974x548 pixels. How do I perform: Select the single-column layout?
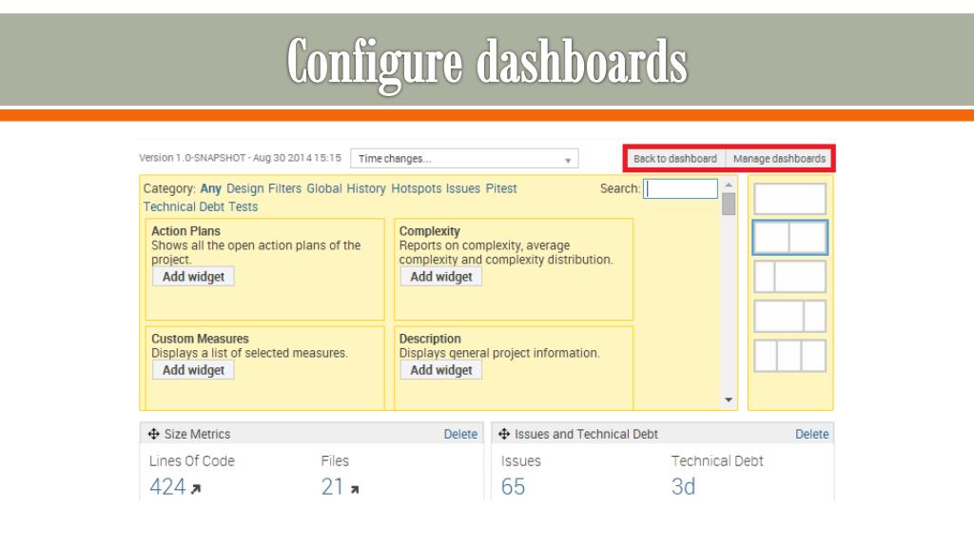pos(789,199)
